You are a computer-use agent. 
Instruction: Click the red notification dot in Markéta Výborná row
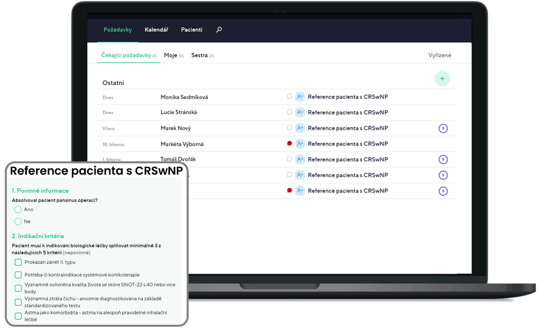(x=289, y=144)
